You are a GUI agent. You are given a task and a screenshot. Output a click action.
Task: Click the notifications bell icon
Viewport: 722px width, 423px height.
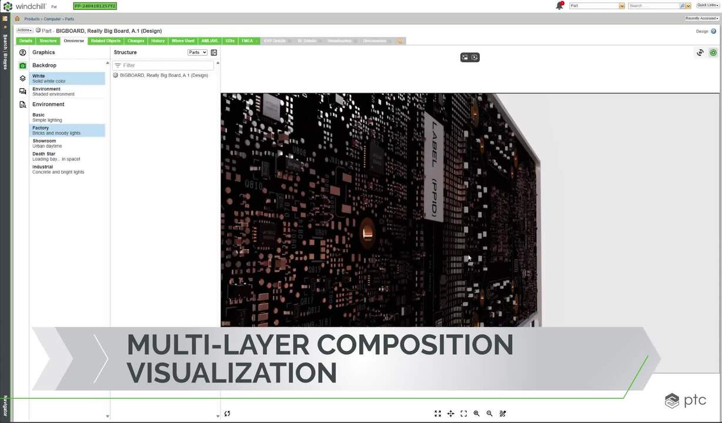coord(559,6)
